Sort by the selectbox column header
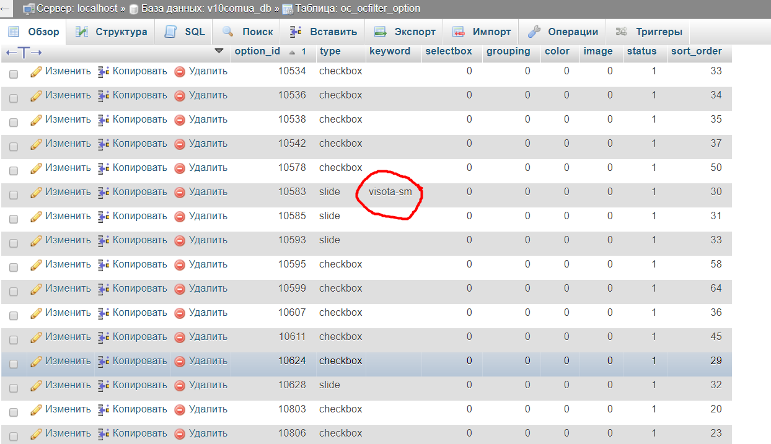Viewport: 771px width, 444px height. 449,51
